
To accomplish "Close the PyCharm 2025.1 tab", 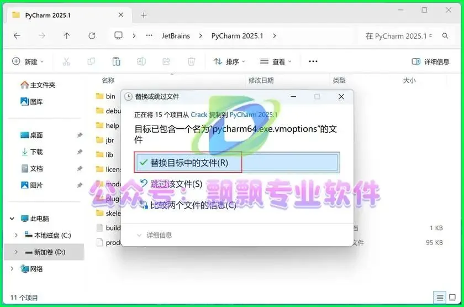I will tap(121, 15).
